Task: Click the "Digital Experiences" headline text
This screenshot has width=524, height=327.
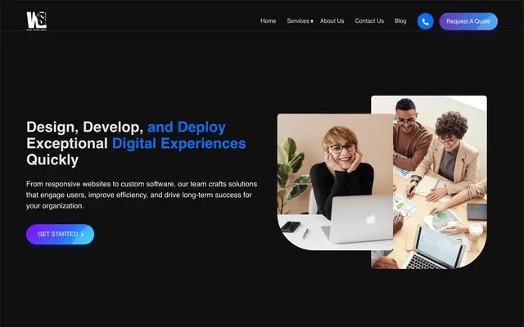Action: click(x=178, y=144)
